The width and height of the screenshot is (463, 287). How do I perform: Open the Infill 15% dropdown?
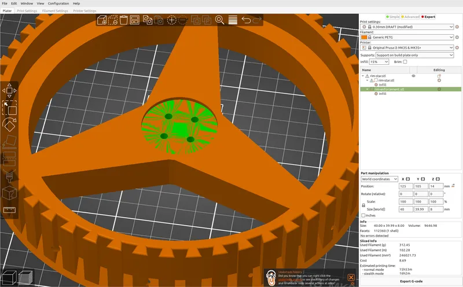[x=379, y=62]
